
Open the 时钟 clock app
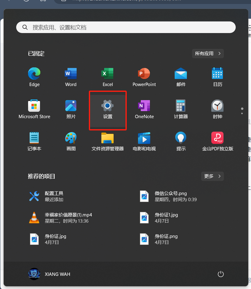click(217, 109)
